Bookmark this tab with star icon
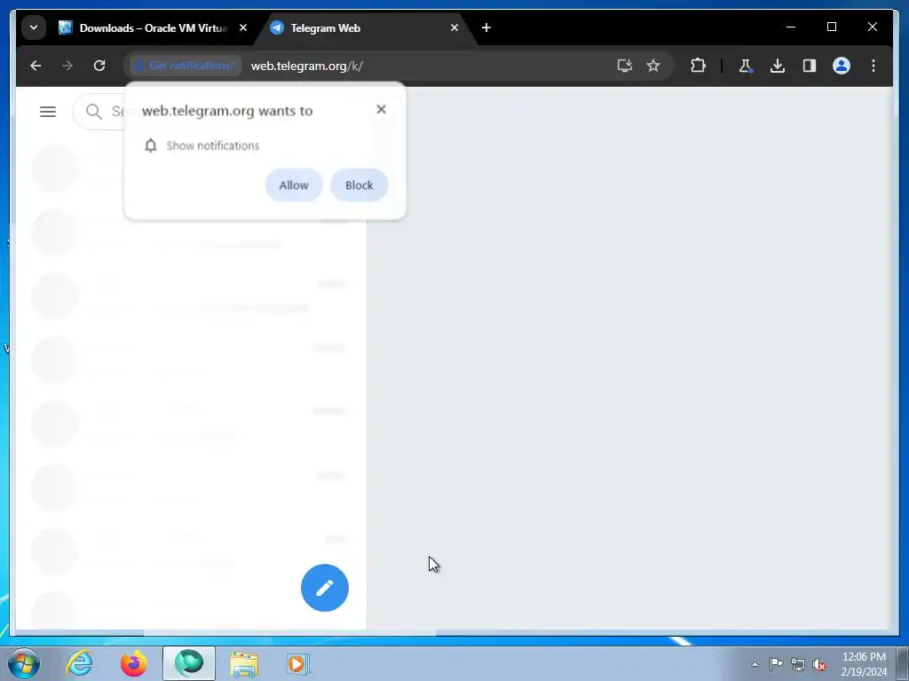Viewport: 909px width, 681px height. (653, 66)
